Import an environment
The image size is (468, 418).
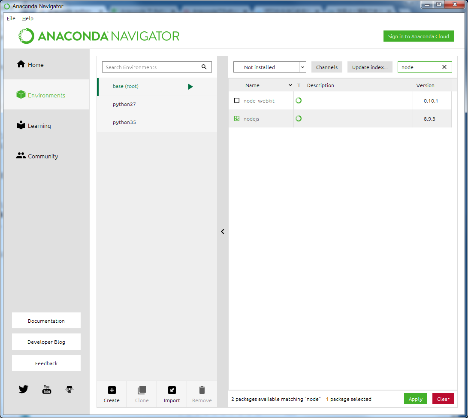tap(172, 394)
